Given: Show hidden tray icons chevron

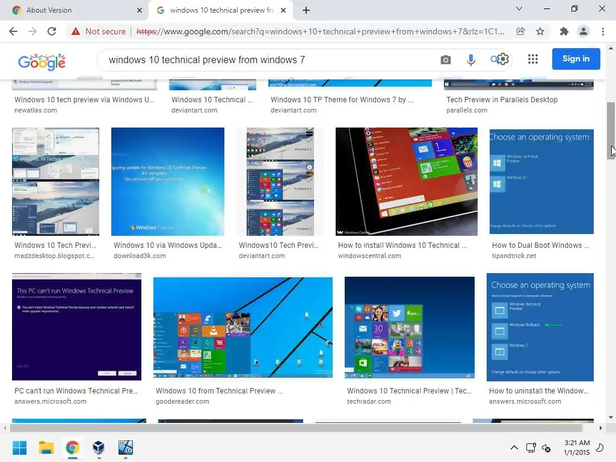Looking at the screenshot, I should 514,448.
